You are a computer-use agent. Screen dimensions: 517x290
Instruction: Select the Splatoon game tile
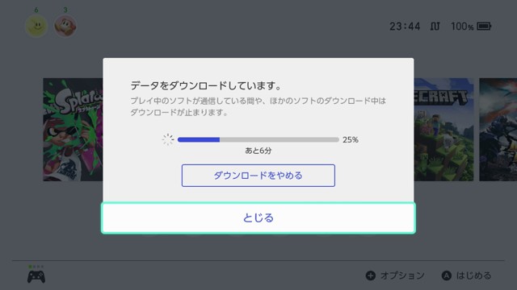click(73, 130)
